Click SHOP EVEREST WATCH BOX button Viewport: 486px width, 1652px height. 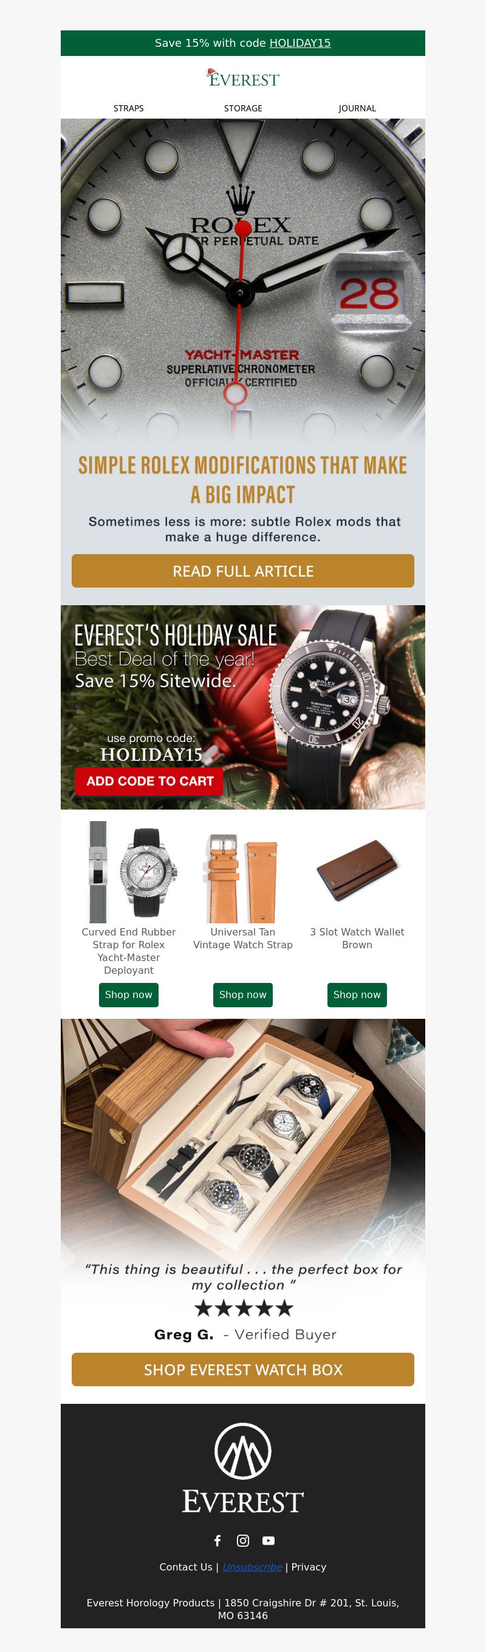[x=242, y=1369]
